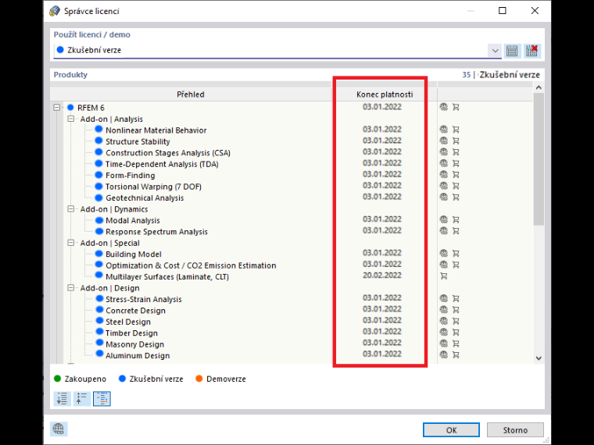Click cart icon for Torsional Warping
The height and width of the screenshot is (445, 594).
(x=456, y=186)
